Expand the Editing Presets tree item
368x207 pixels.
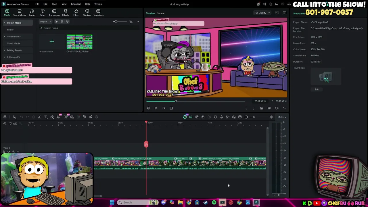pyautogui.click(x=4, y=50)
